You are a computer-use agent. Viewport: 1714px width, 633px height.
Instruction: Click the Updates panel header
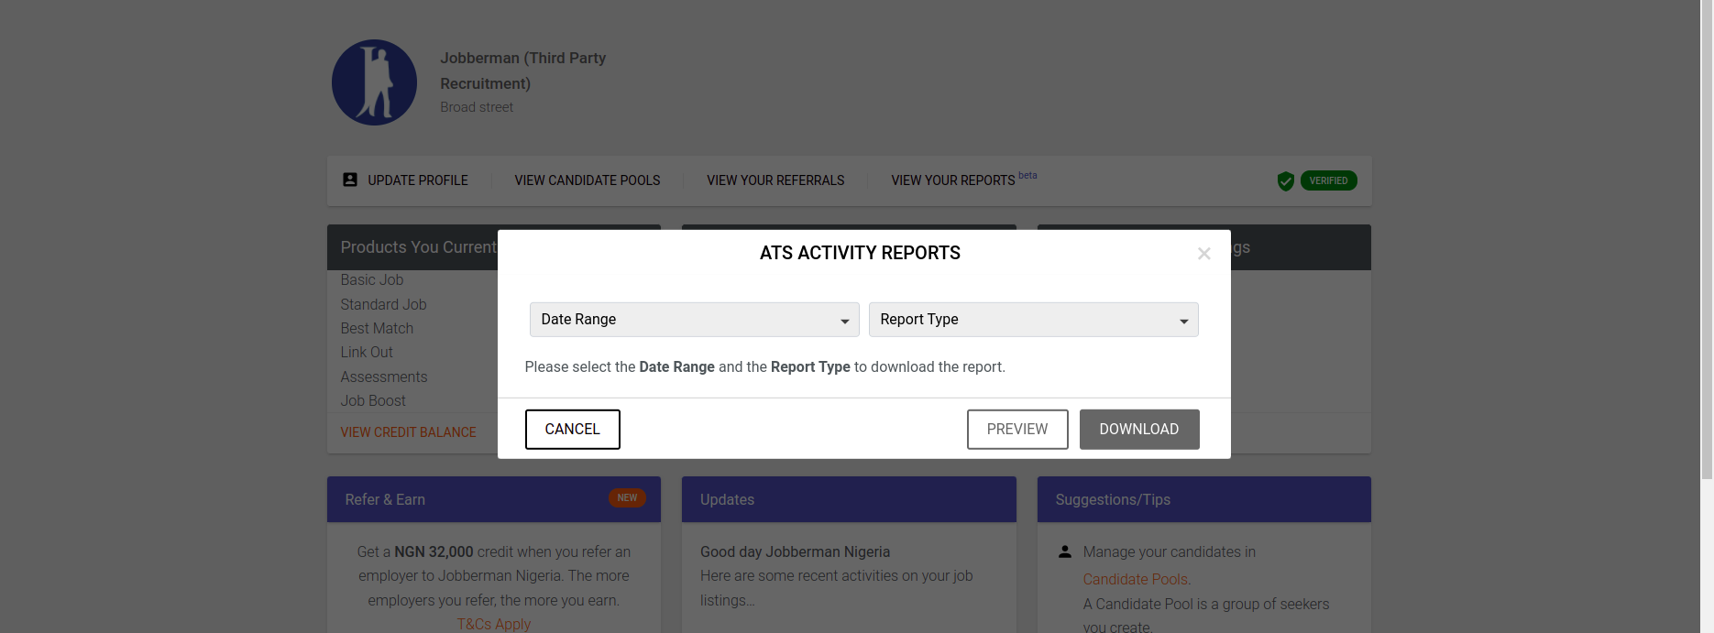[849, 499]
